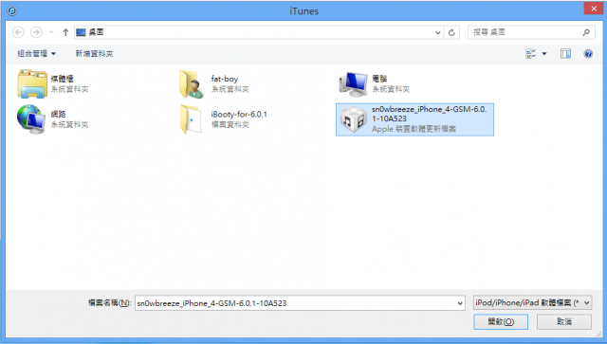Expand the view options dropdown arrow
The image size is (607, 344).
coord(544,54)
